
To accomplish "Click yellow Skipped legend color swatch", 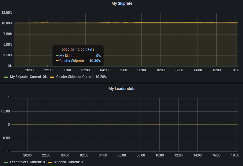I will coord(50,162).
